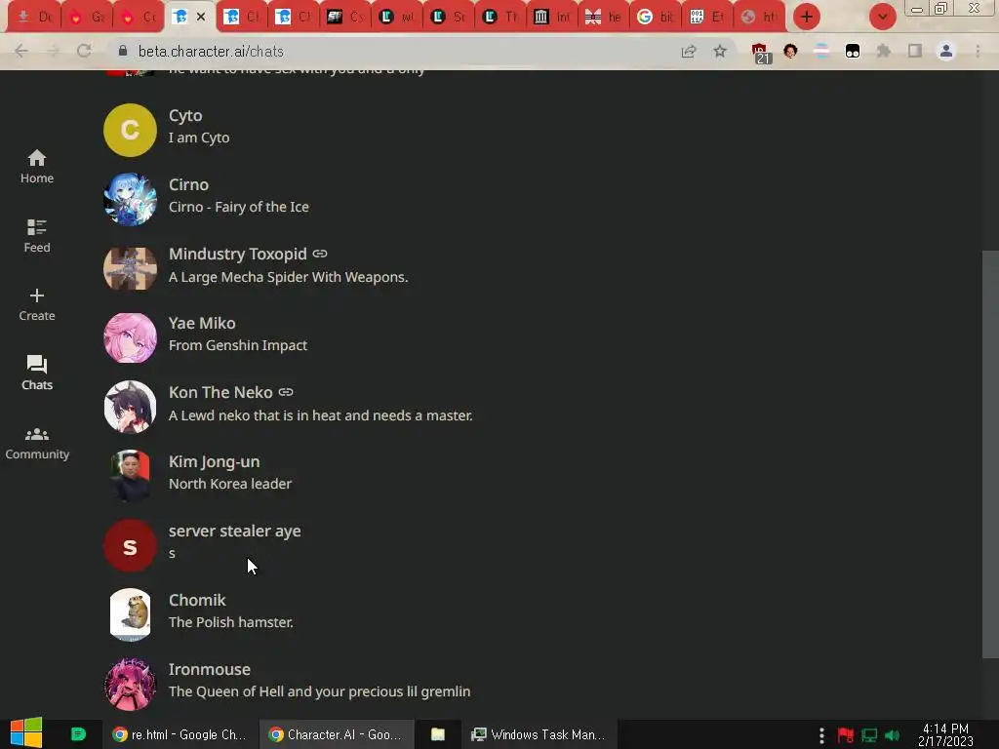Switch to the "Cs" tab
Screen dimensions: 999x749
(345, 17)
